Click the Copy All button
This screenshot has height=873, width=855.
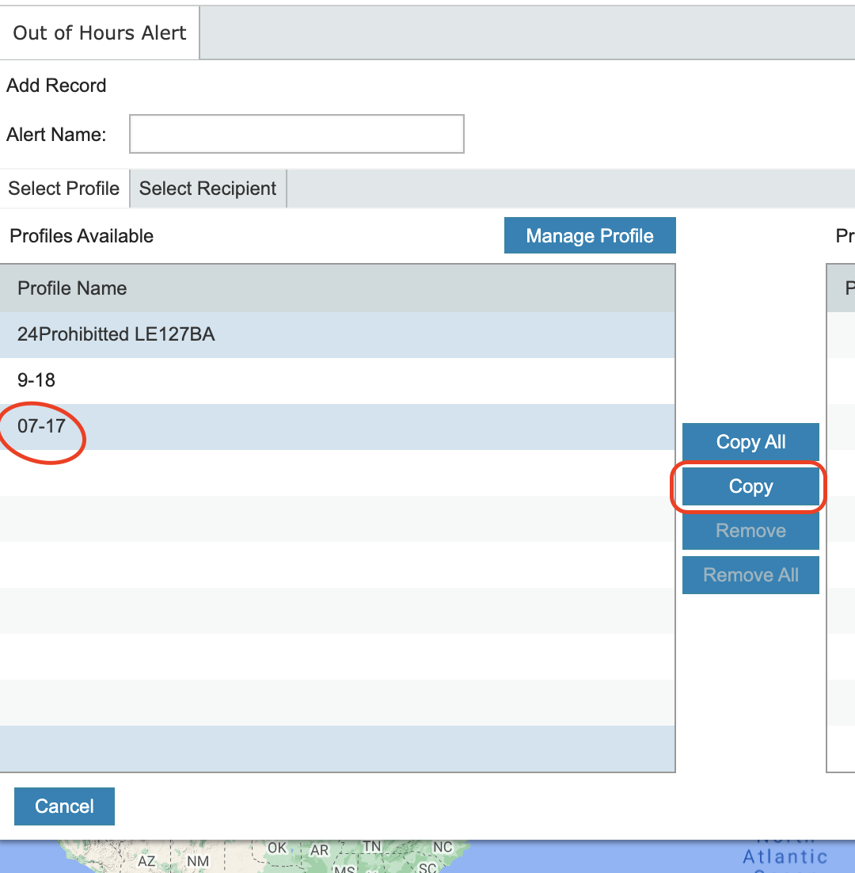coord(750,442)
